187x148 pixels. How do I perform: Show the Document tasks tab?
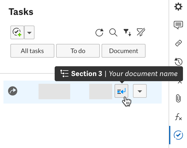click(123, 51)
